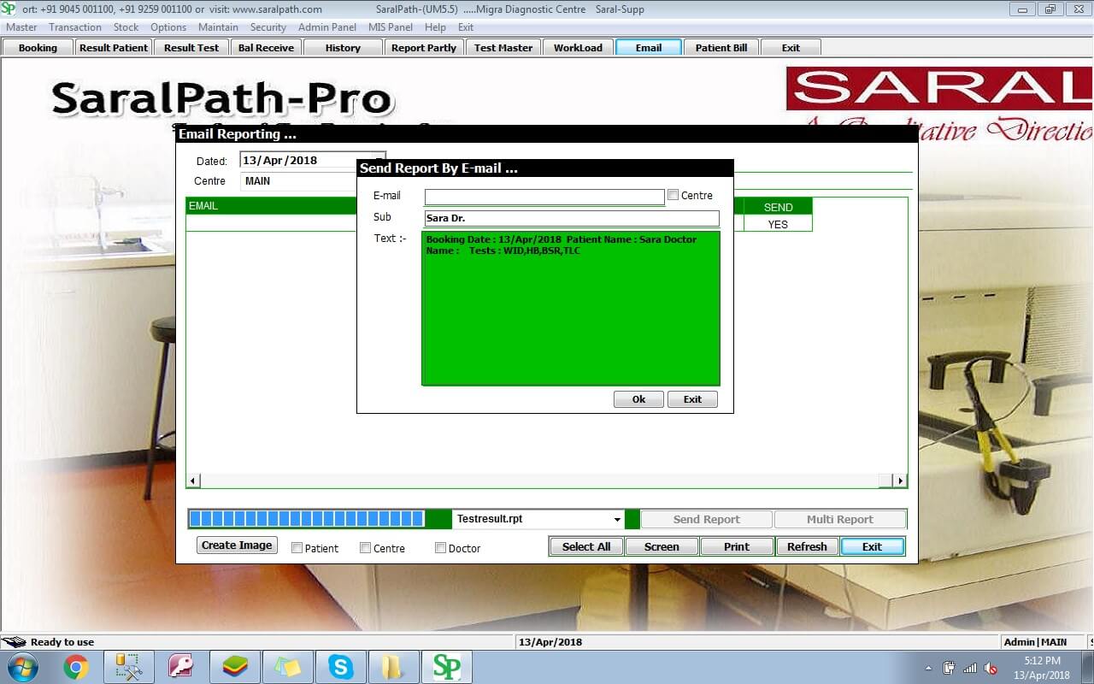Show hidden system tray icons
1094x684 pixels.
[928, 668]
